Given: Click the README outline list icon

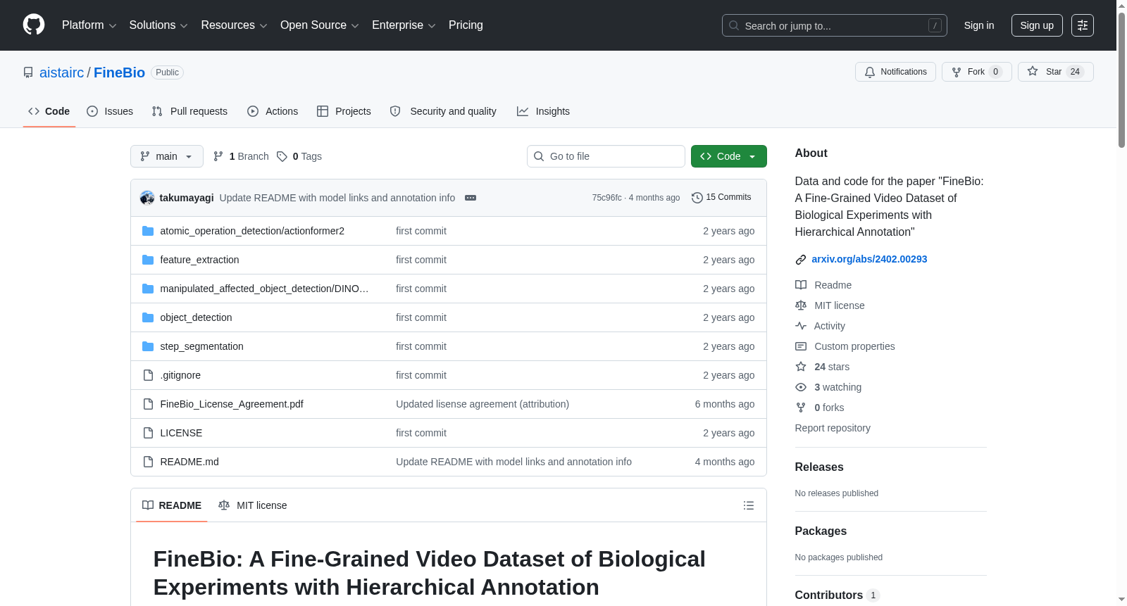Looking at the screenshot, I should click(x=749, y=505).
